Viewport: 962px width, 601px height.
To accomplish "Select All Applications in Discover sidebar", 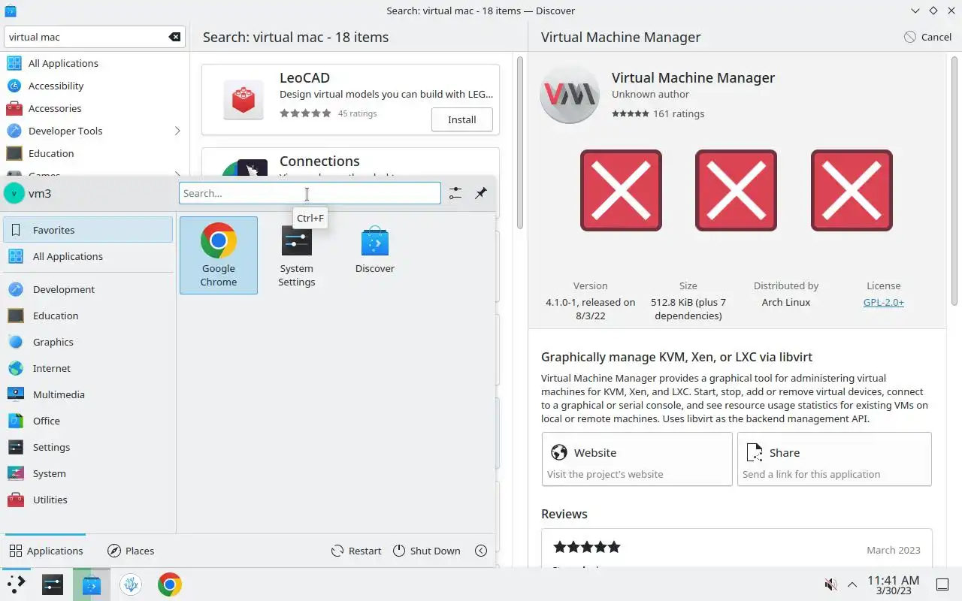I will tap(95, 63).
